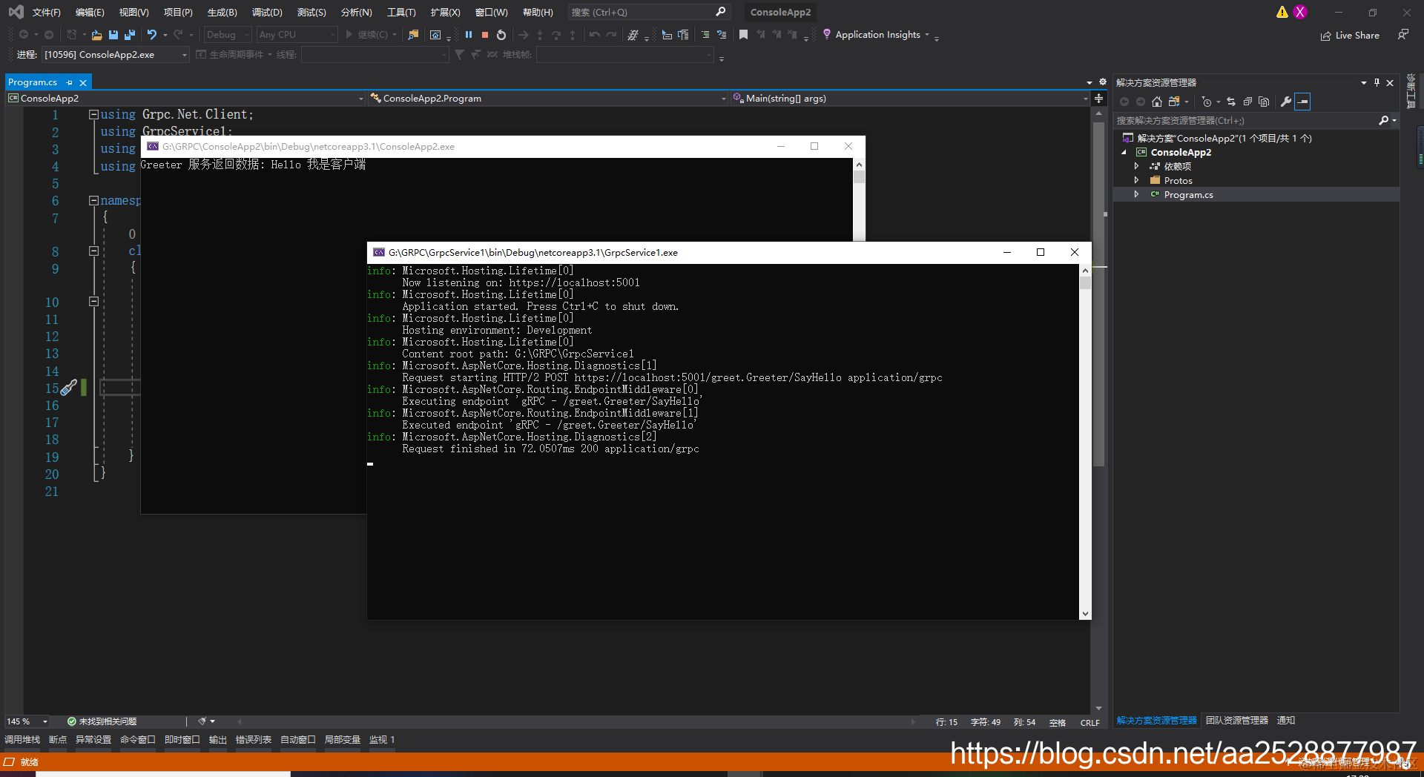Click the yellow warning notification icon
This screenshot has width=1424, height=777.
[1282, 12]
